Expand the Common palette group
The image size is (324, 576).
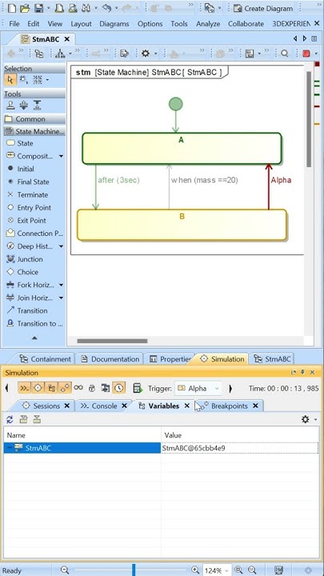tap(34, 119)
